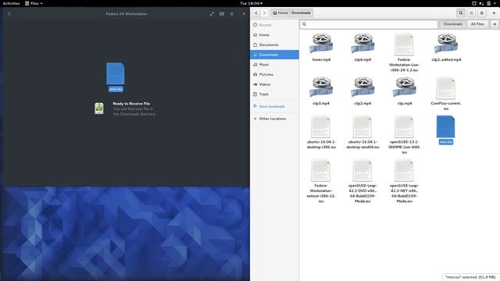Open the Files view options menu

482,13
